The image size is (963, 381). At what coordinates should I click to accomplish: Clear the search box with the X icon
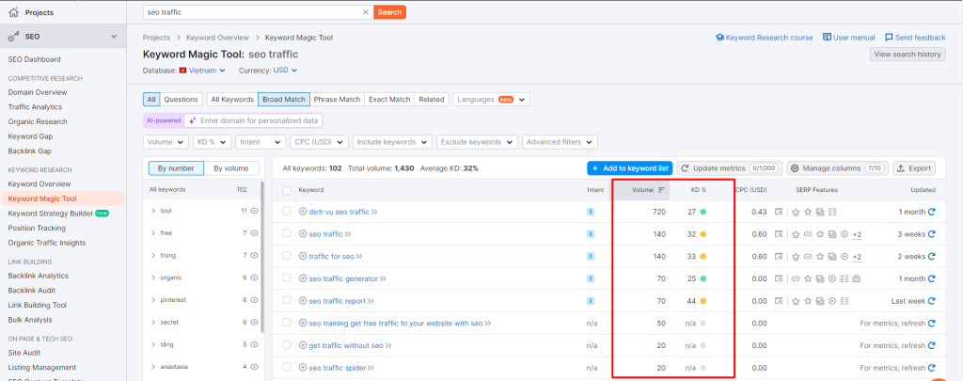tap(366, 12)
